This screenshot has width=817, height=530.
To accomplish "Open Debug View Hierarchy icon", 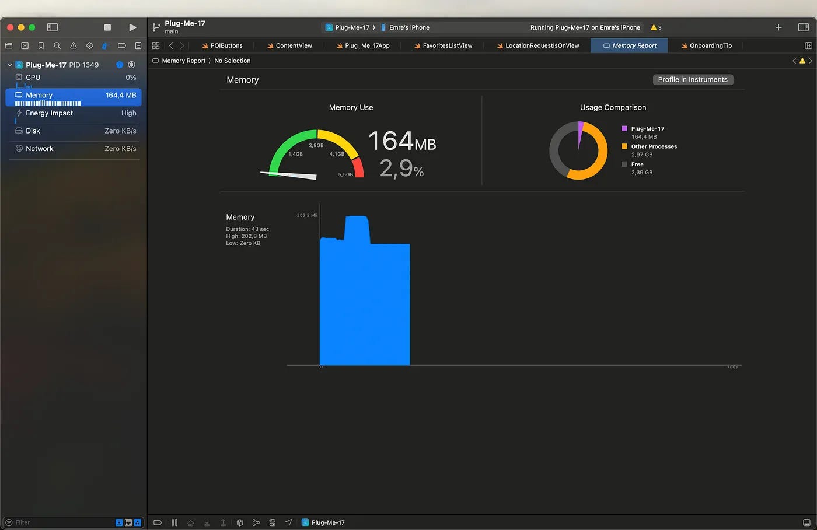I will [240, 522].
